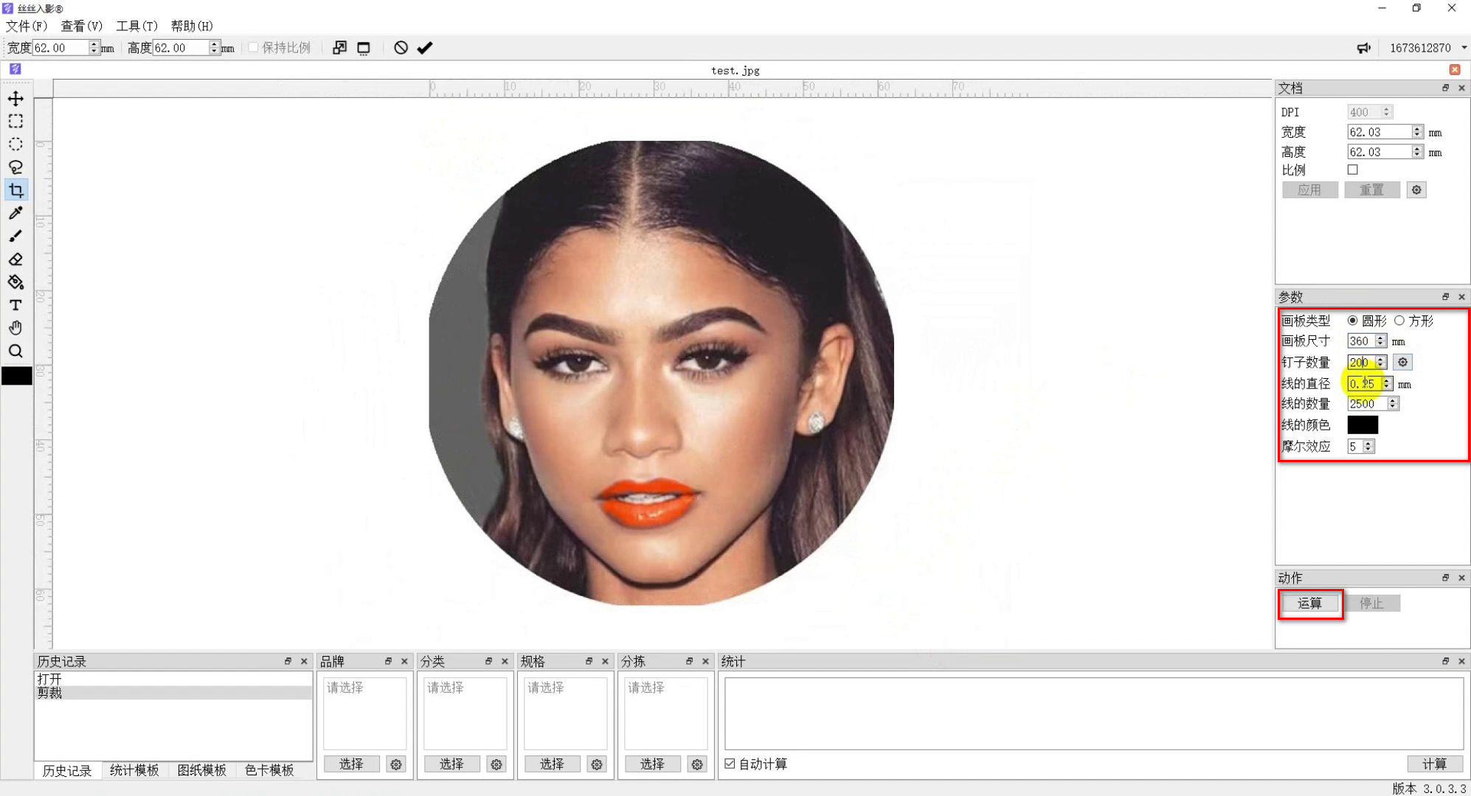
Task: Select the Paint Bucket fill tool
Action: click(15, 282)
